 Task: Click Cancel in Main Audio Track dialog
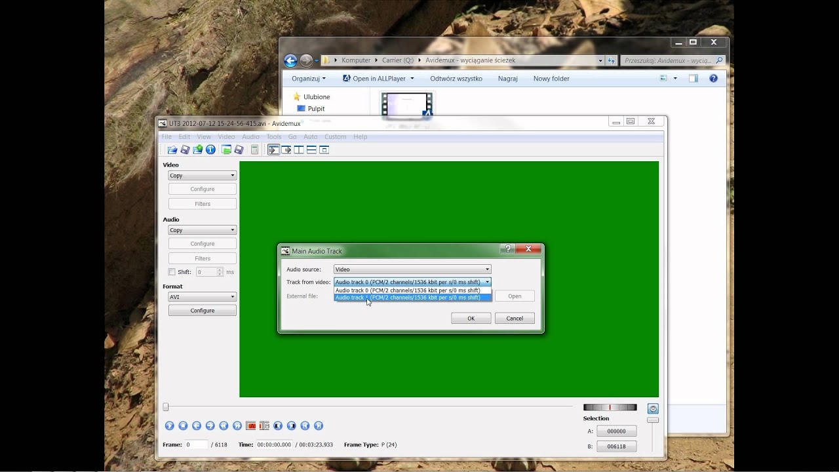[515, 319]
